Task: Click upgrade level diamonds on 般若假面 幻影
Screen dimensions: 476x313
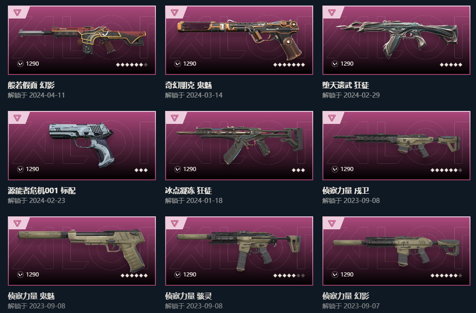Action: point(132,65)
